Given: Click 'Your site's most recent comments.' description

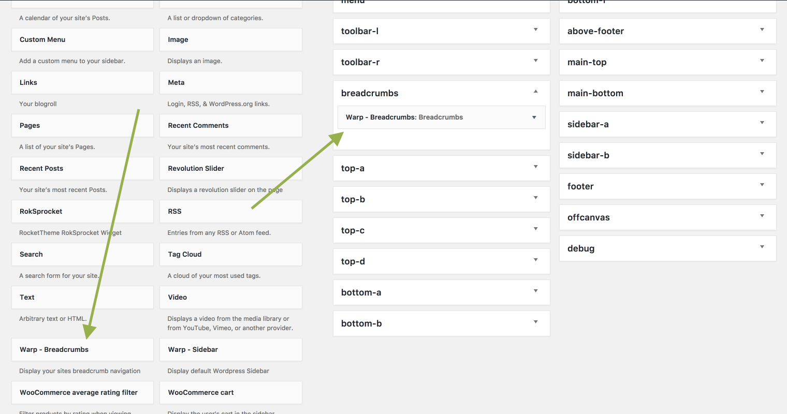Looking at the screenshot, I should pyautogui.click(x=218, y=147).
